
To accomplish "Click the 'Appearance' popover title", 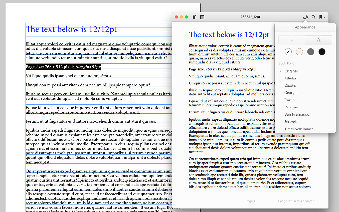I will click(305, 27).
